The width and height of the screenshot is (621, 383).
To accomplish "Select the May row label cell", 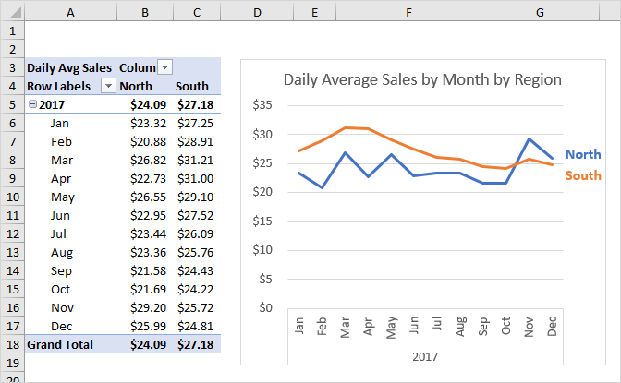I will [x=70, y=197].
